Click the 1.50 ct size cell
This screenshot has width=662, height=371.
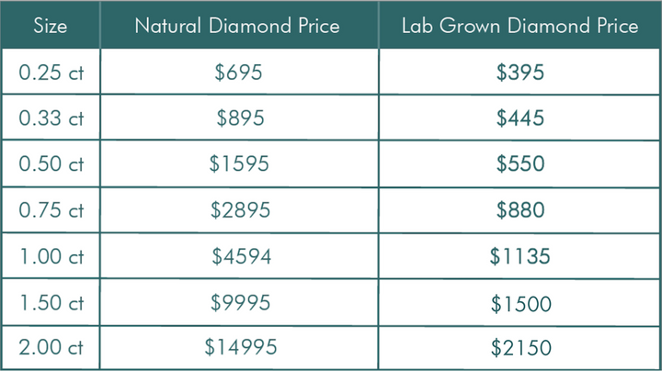pyautogui.click(x=51, y=302)
